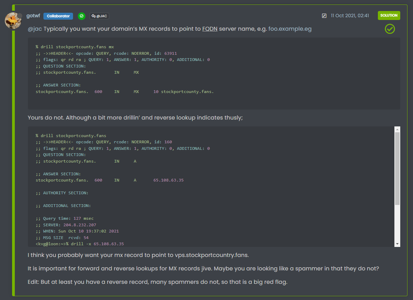
Task: Open the gotwf username profile link
Action: tap(33, 16)
